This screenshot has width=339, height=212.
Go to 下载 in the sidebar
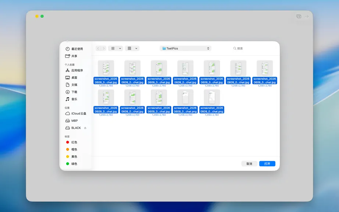(x=71, y=92)
